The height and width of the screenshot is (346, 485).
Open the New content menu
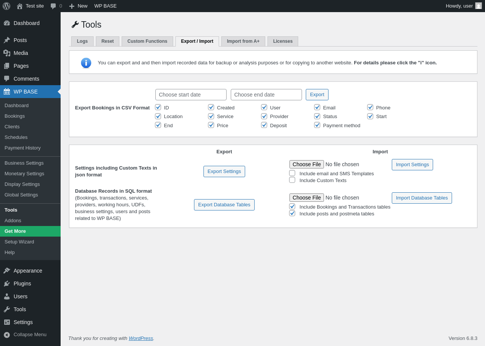click(x=78, y=6)
